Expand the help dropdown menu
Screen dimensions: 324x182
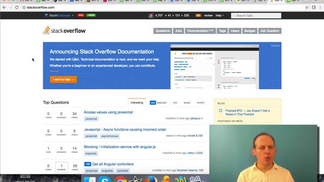click(x=220, y=16)
